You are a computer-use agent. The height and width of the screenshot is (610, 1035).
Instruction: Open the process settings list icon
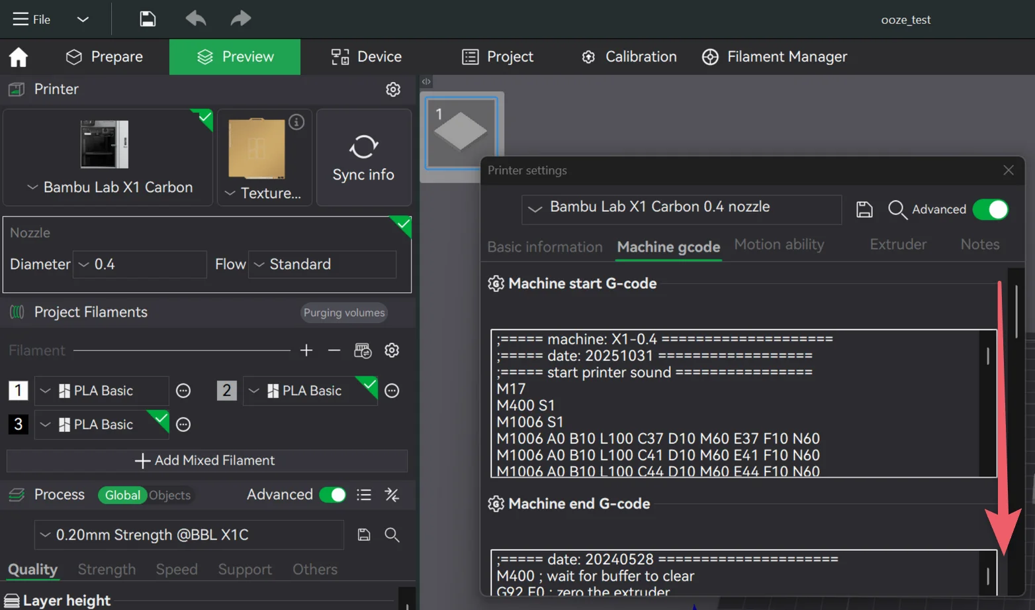pos(364,495)
